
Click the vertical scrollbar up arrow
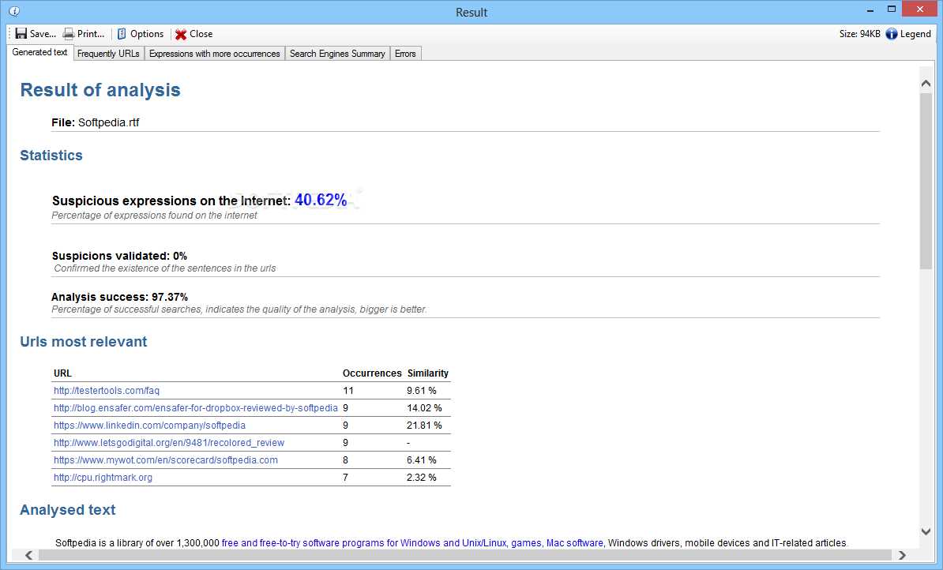pos(926,84)
